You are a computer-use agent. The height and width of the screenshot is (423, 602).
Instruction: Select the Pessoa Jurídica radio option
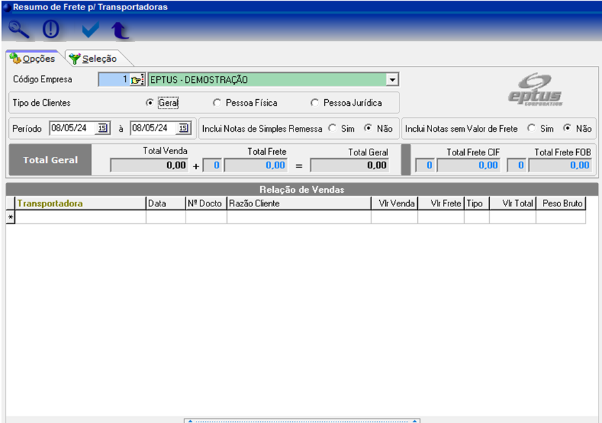[x=314, y=103]
